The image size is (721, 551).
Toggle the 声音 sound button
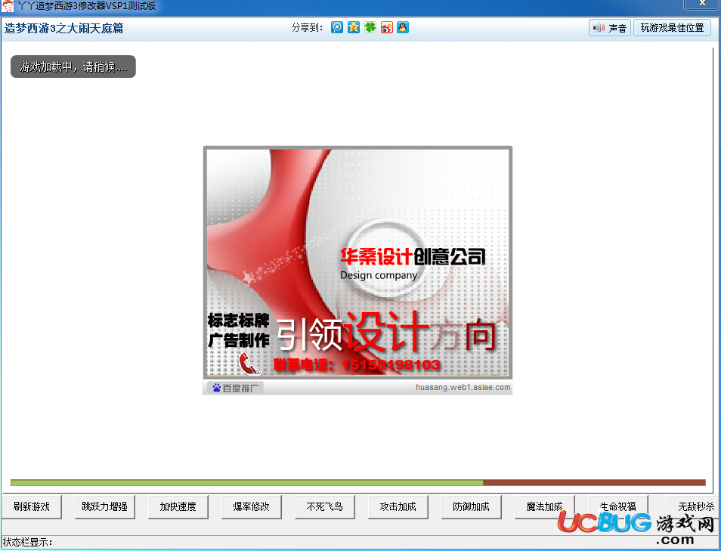point(610,28)
